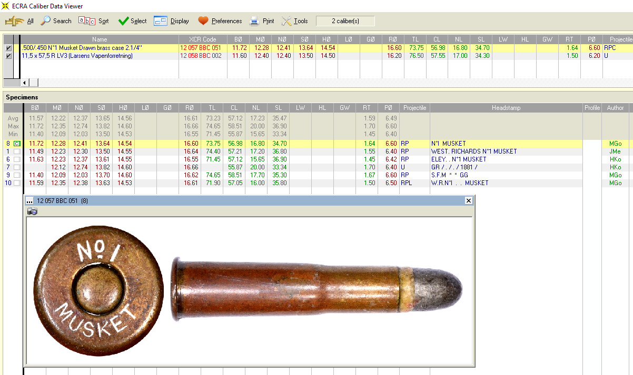Viewport: 633px width, 375px height.
Task: Click the BØ column header in Specimens
Action: [x=35, y=108]
